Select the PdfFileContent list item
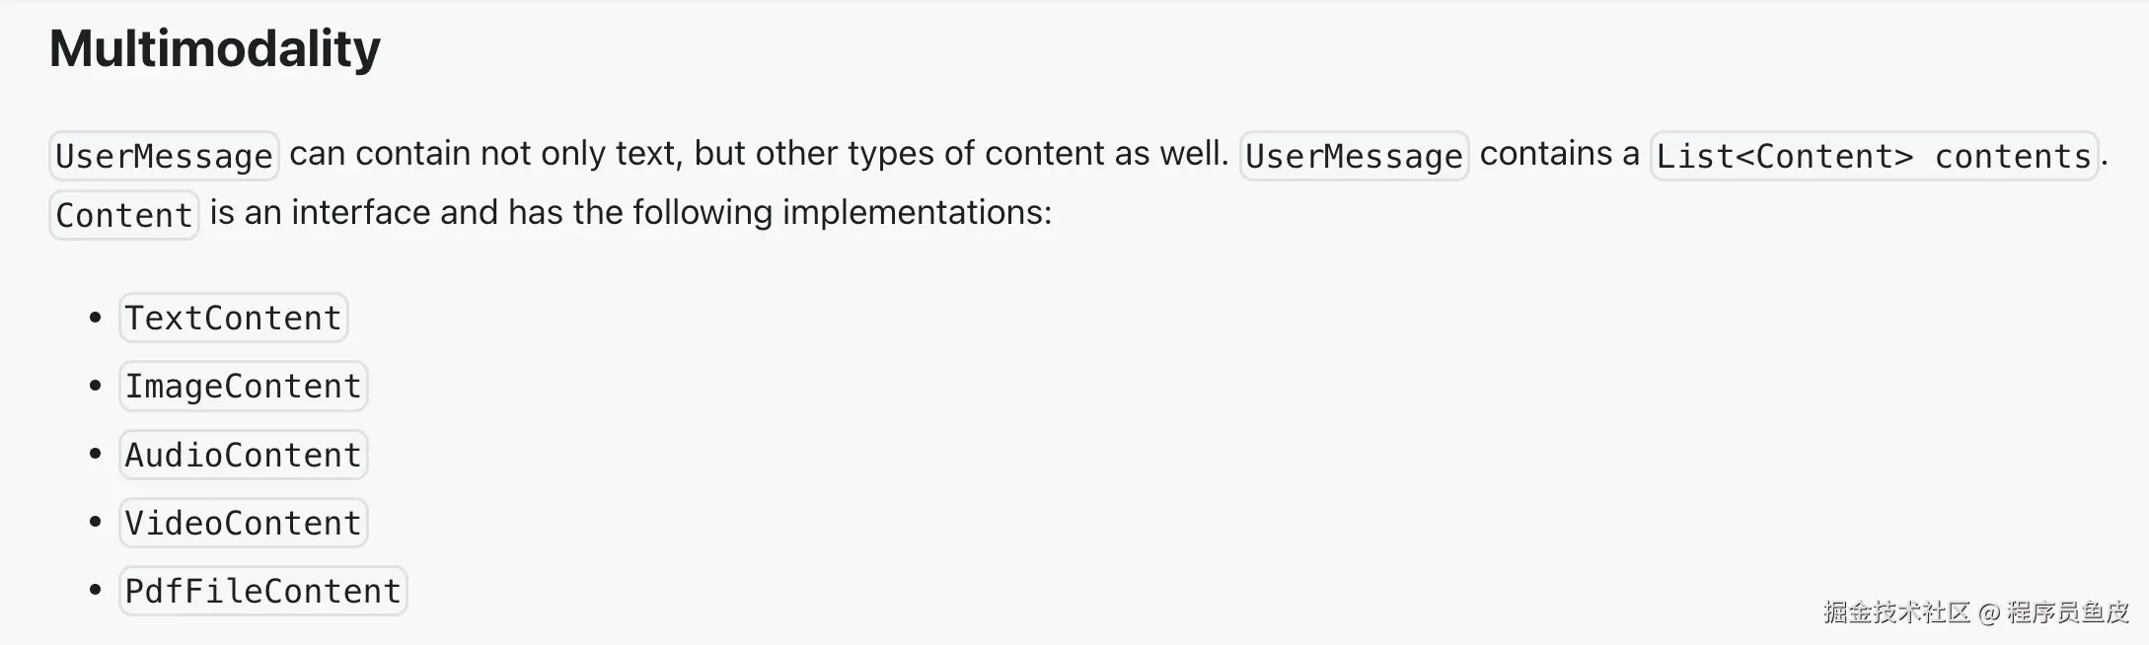 coord(262,591)
